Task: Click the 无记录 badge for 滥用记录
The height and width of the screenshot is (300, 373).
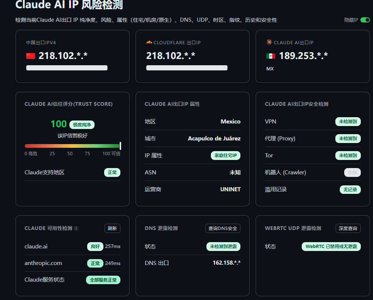Action: pos(350,189)
